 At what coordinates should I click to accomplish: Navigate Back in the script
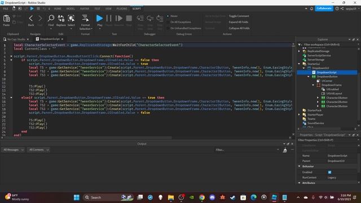tap(31, 19)
